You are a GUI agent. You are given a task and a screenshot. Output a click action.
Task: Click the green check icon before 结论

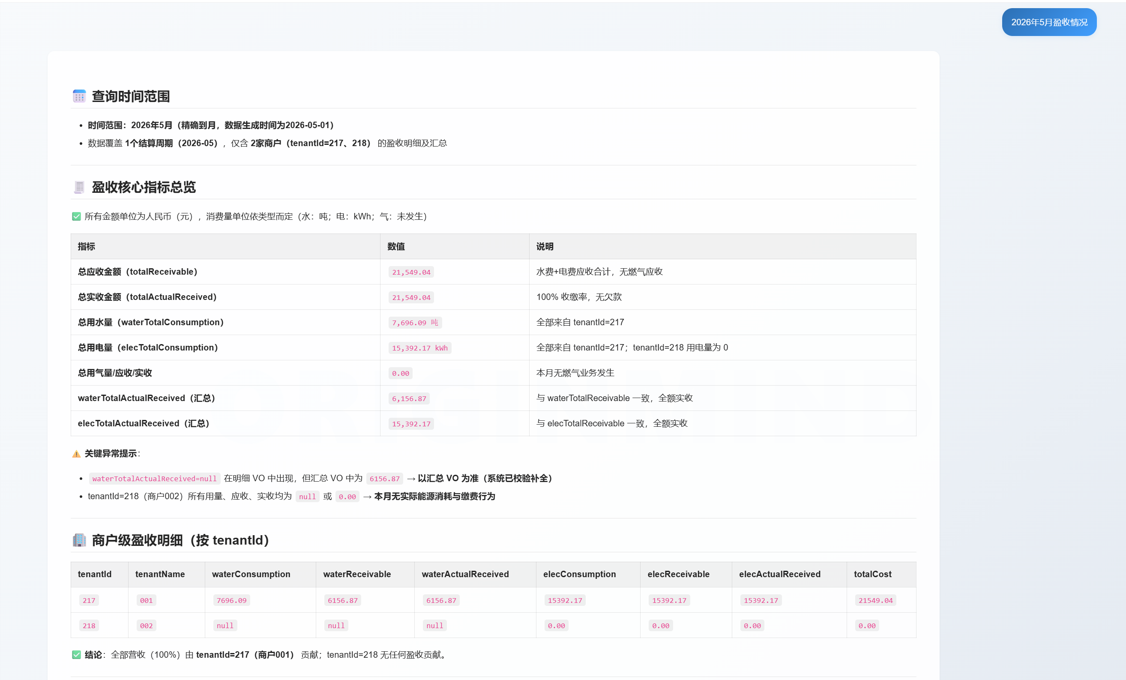tap(76, 654)
